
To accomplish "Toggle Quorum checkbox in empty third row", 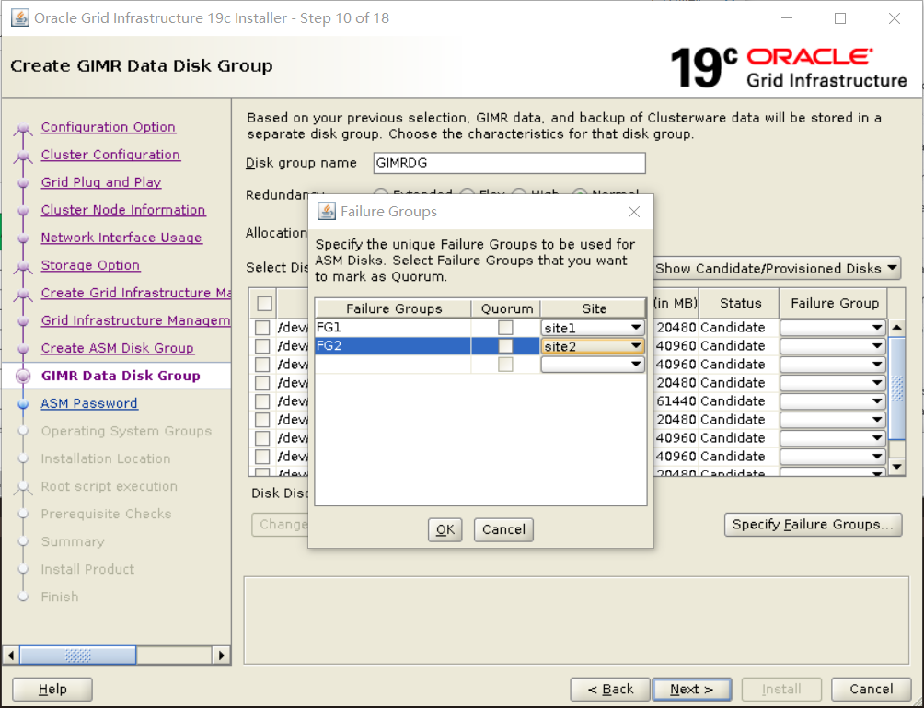I will [x=505, y=365].
